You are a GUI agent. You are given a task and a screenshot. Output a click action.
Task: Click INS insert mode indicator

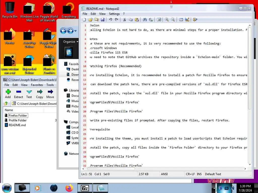[199, 174]
